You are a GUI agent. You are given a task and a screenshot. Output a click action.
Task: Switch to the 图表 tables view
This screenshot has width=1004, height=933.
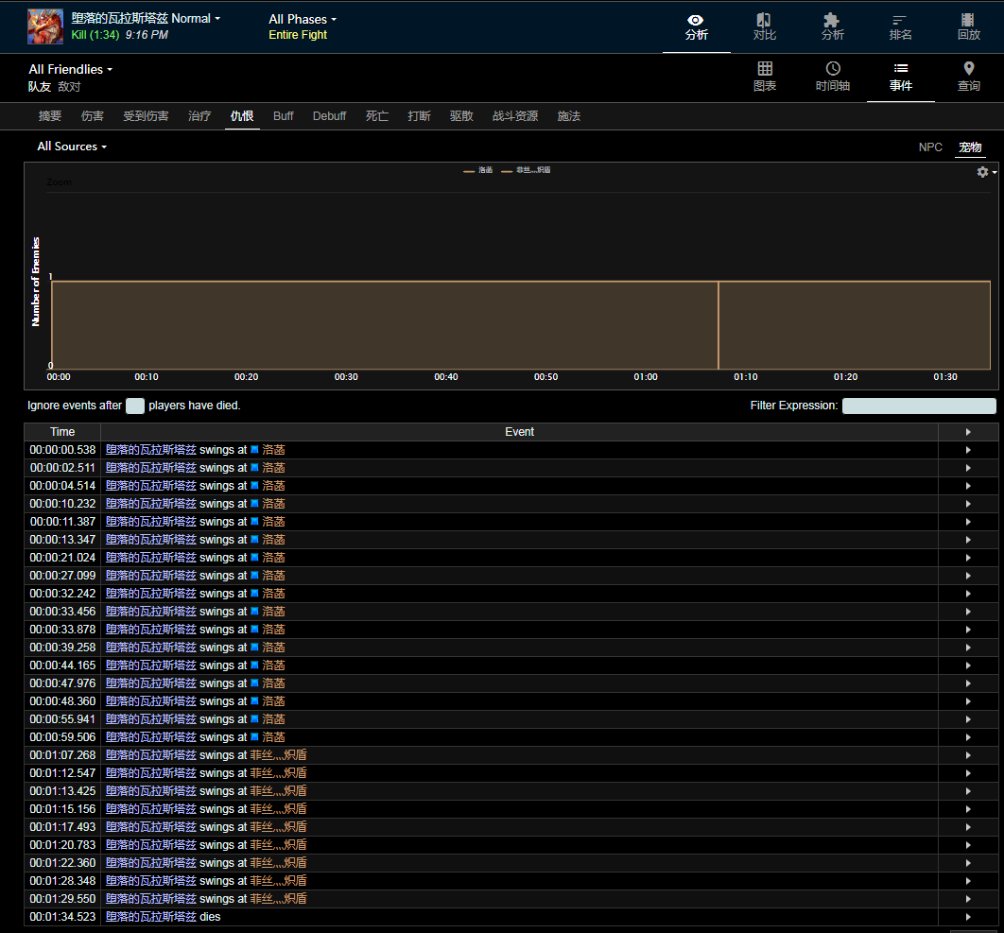[x=765, y=77]
